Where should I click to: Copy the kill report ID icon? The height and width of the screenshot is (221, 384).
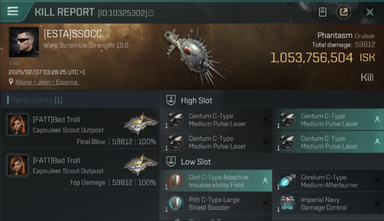point(151,13)
